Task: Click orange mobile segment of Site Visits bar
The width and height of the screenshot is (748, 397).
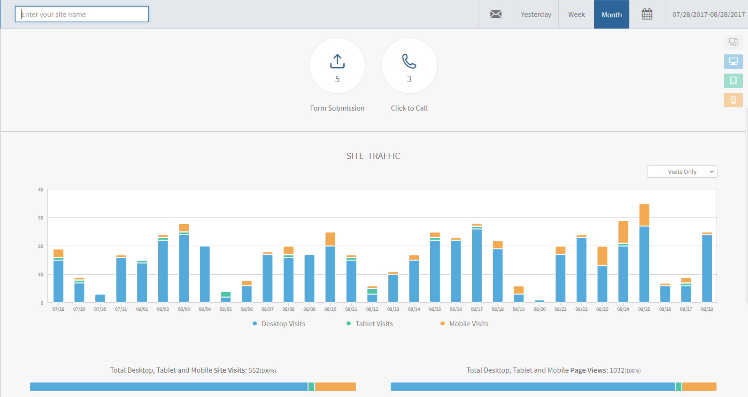Action: point(335,387)
